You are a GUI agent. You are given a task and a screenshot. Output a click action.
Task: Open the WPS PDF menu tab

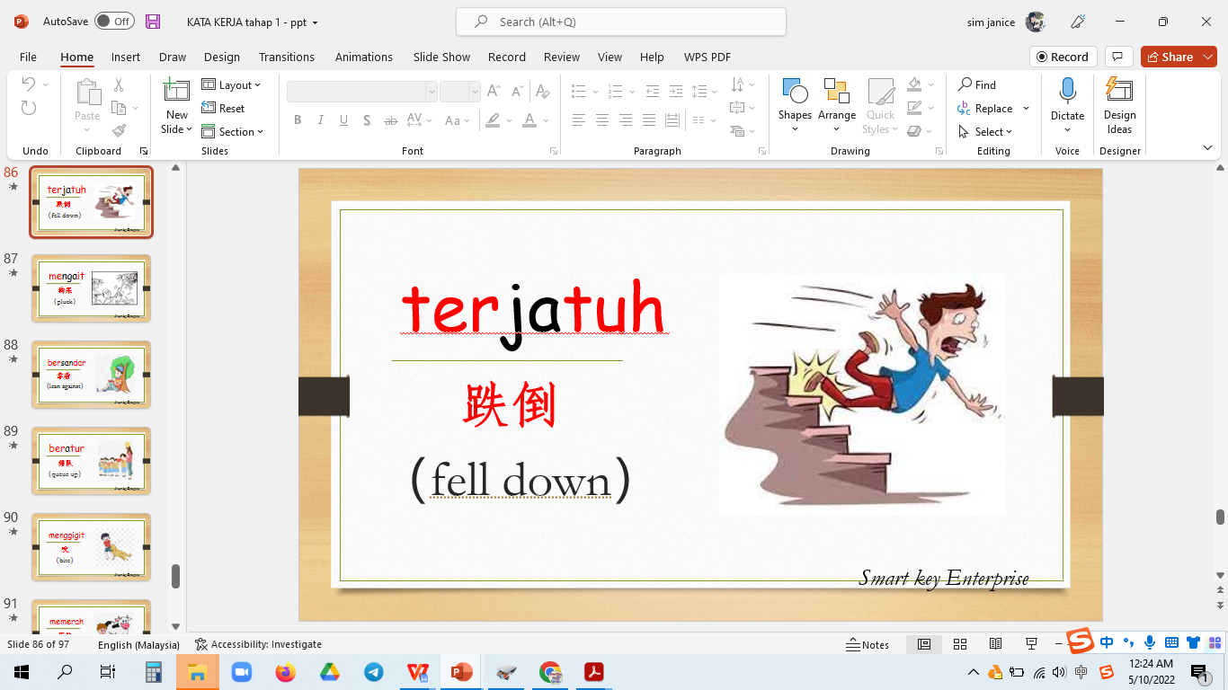click(707, 57)
